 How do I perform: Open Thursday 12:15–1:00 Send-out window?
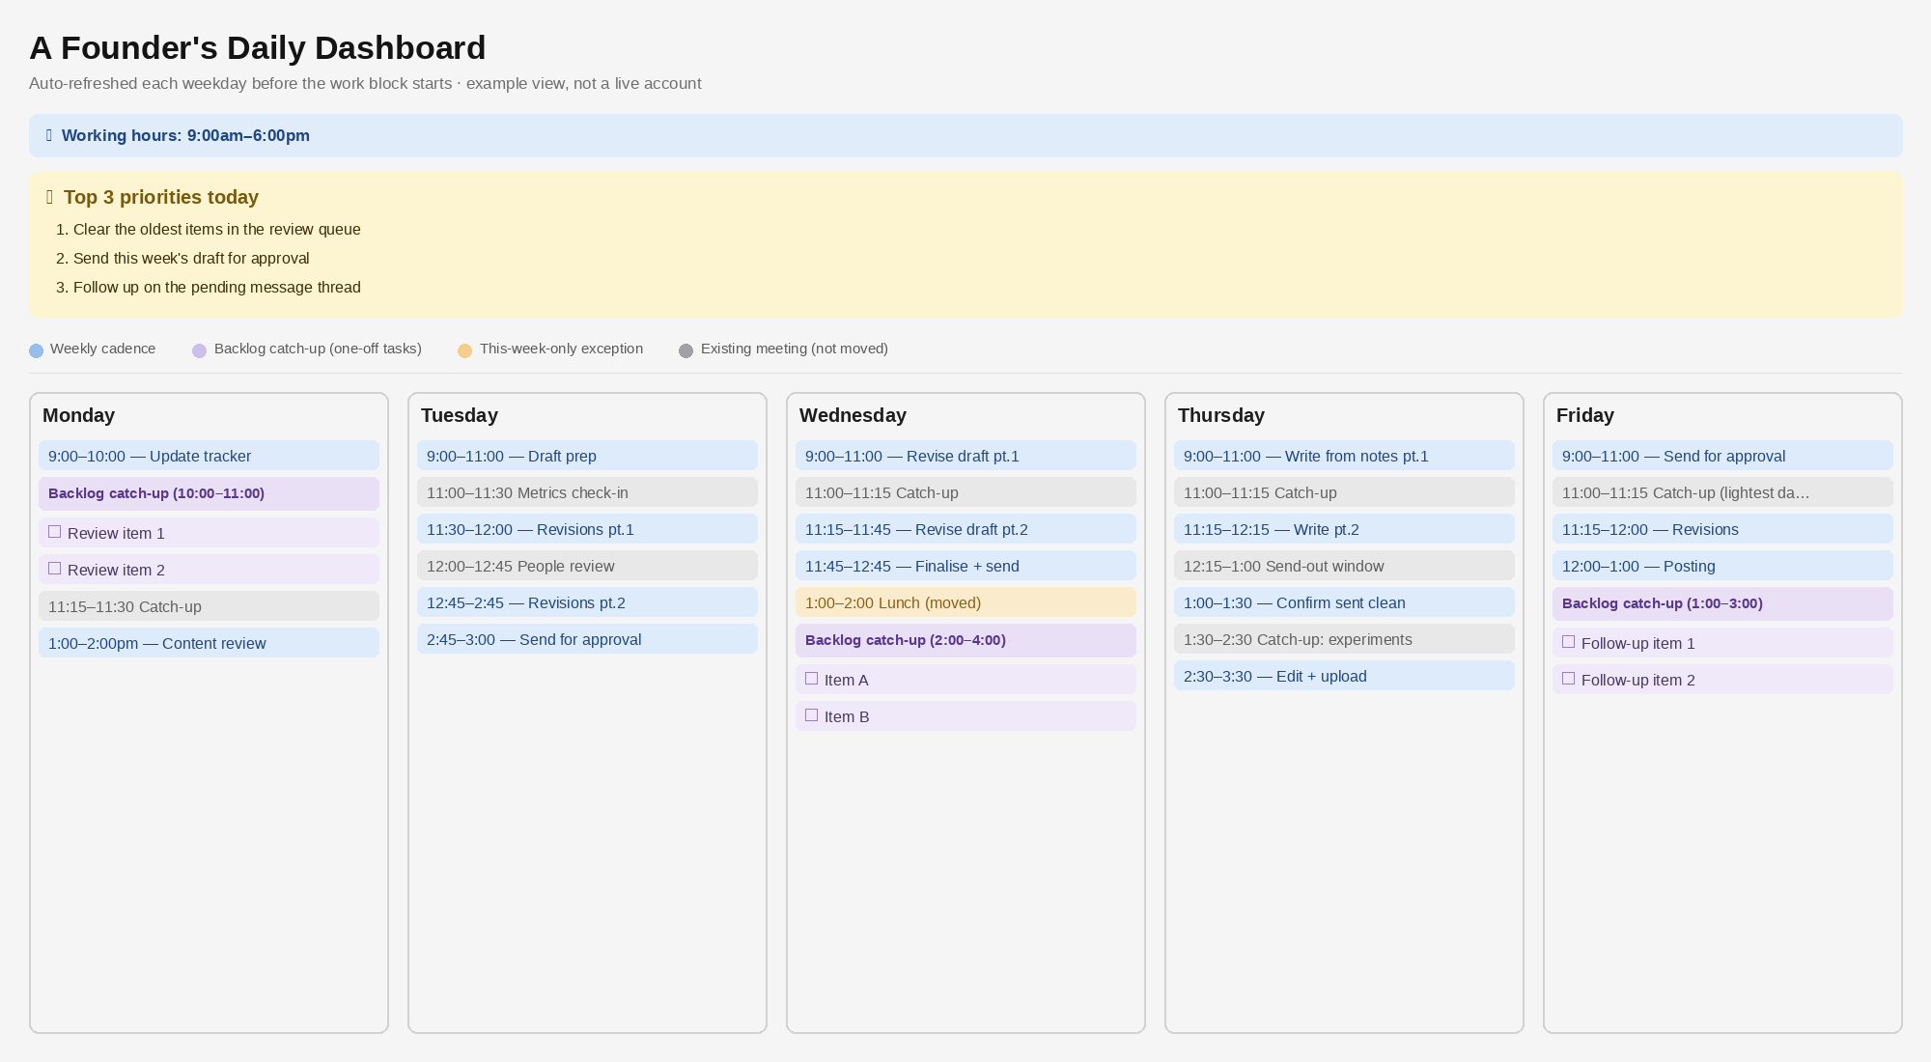pyautogui.click(x=1344, y=566)
